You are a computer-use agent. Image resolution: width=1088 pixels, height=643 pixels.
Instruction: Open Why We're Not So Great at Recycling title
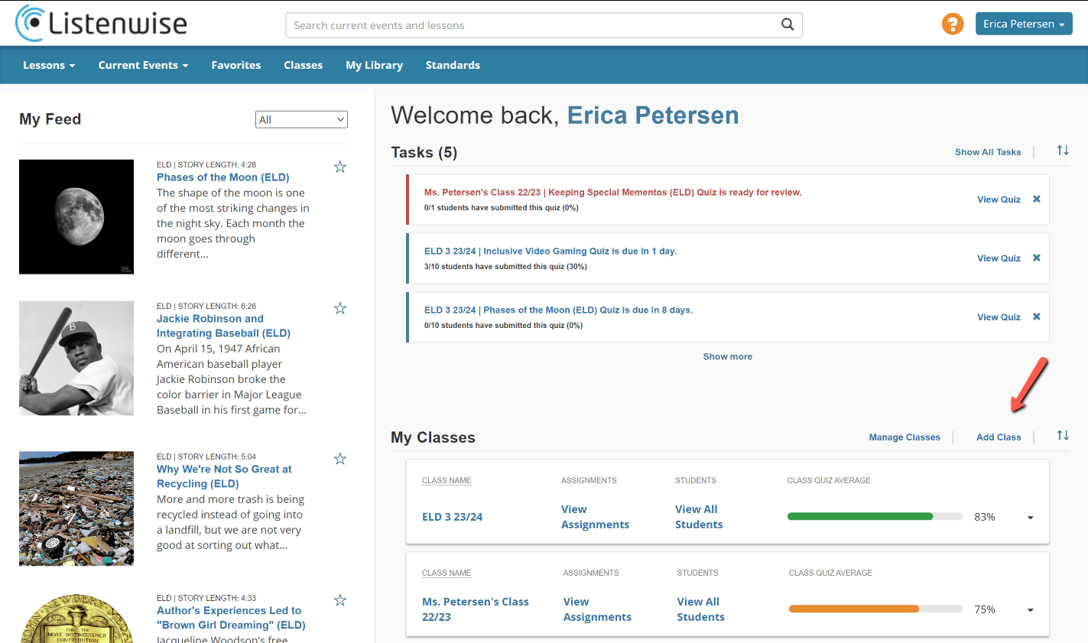point(224,476)
